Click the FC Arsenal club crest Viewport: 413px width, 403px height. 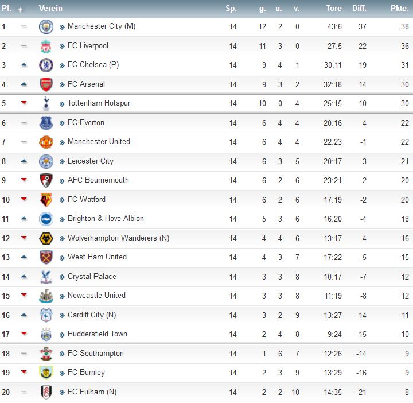(46, 84)
